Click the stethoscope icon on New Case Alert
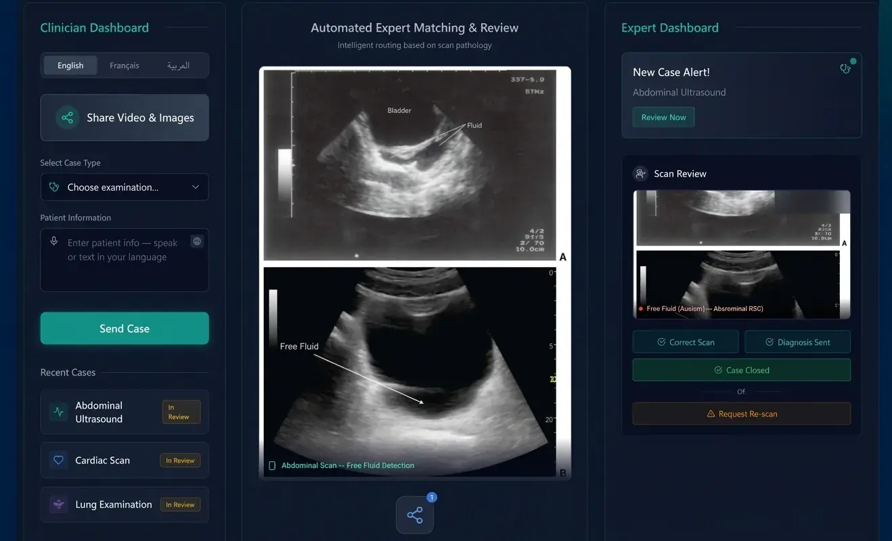The image size is (892, 541). click(844, 68)
